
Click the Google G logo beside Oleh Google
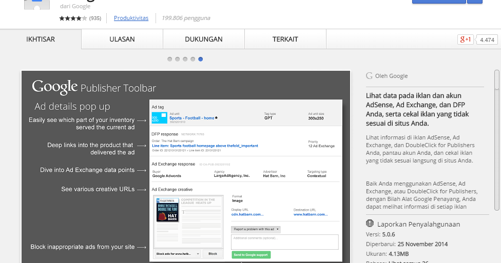coord(369,76)
